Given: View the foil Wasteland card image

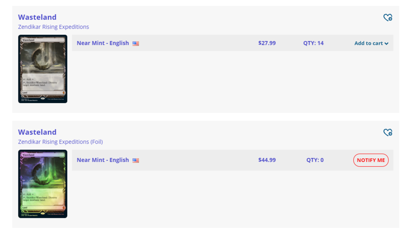Looking at the screenshot, I should pos(43,184).
